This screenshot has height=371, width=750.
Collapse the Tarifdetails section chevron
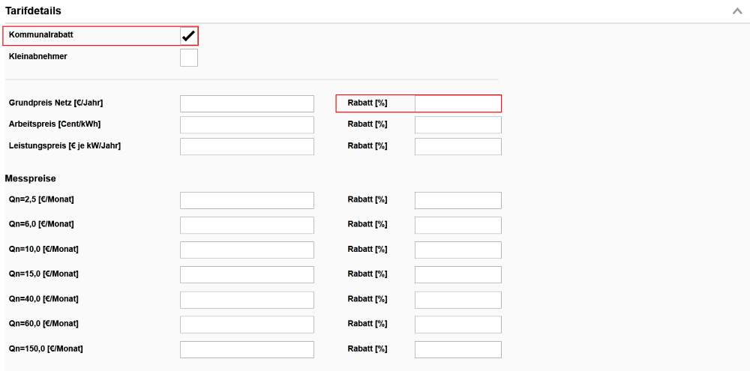(736, 11)
